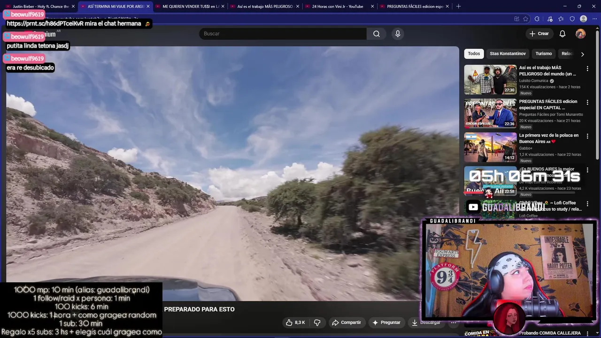The width and height of the screenshot is (601, 338).
Task: Open the 22:36 PREGUNTAS FÁCILES thumbnail
Action: [490, 113]
